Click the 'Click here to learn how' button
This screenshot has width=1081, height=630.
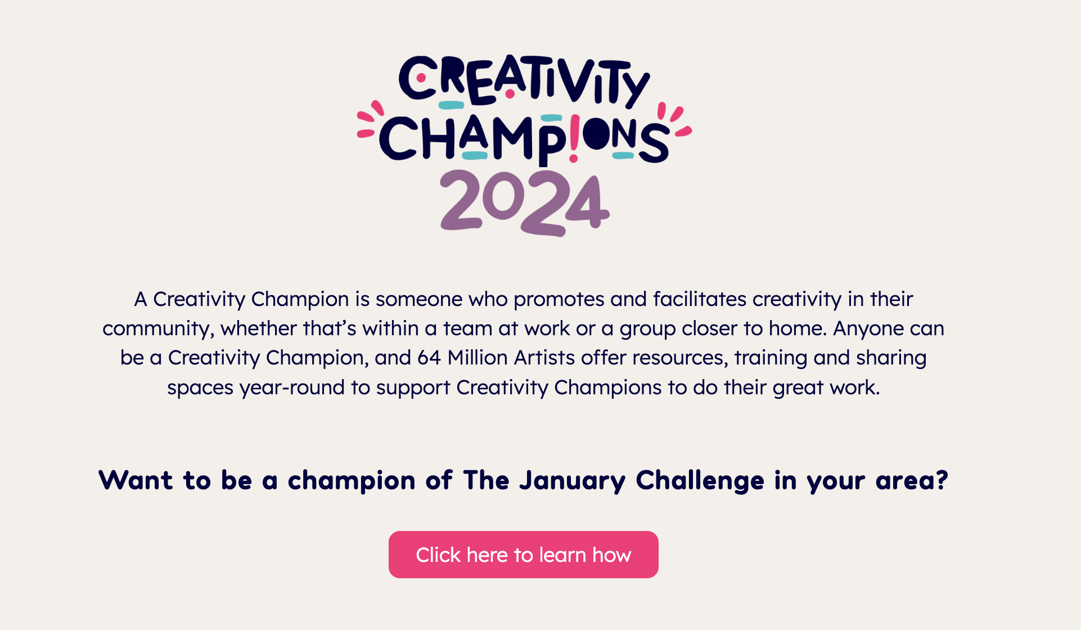[523, 555]
